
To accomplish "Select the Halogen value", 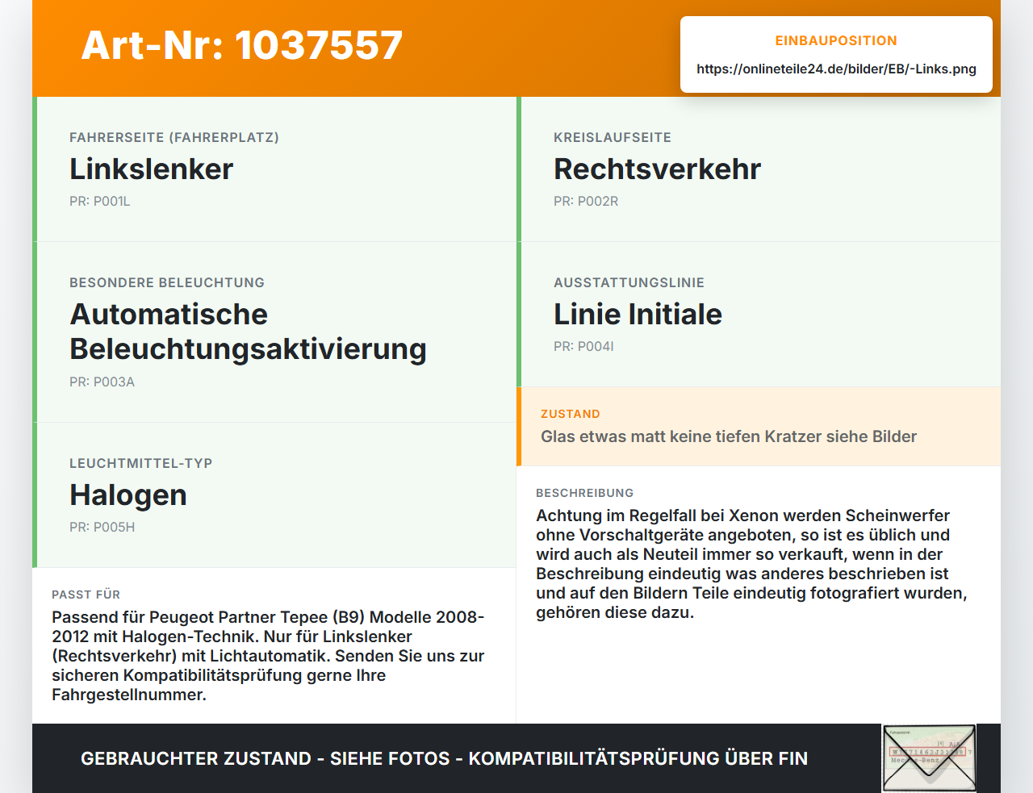I will 128,495.
